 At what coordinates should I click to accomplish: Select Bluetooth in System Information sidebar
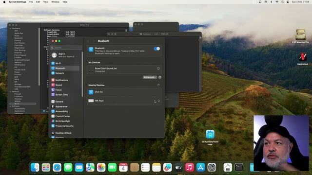pos(19,38)
